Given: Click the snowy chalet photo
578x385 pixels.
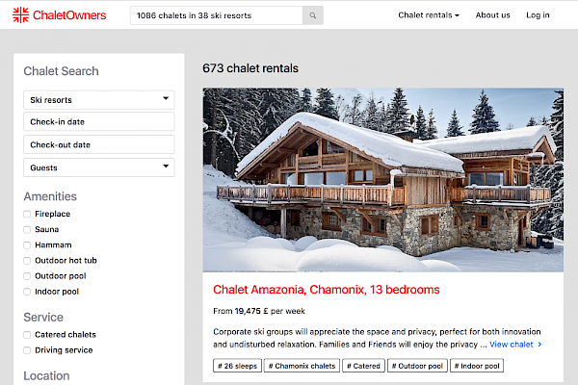Looking at the screenshot, I should point(382,180).
